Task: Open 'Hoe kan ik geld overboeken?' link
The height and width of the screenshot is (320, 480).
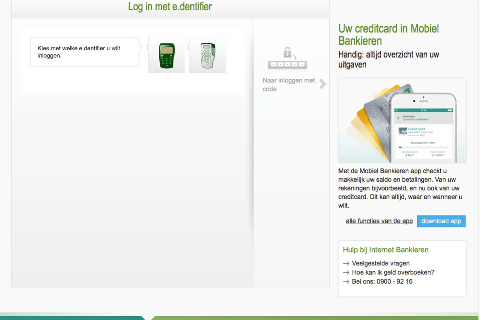Action: [x=393, y=272]
